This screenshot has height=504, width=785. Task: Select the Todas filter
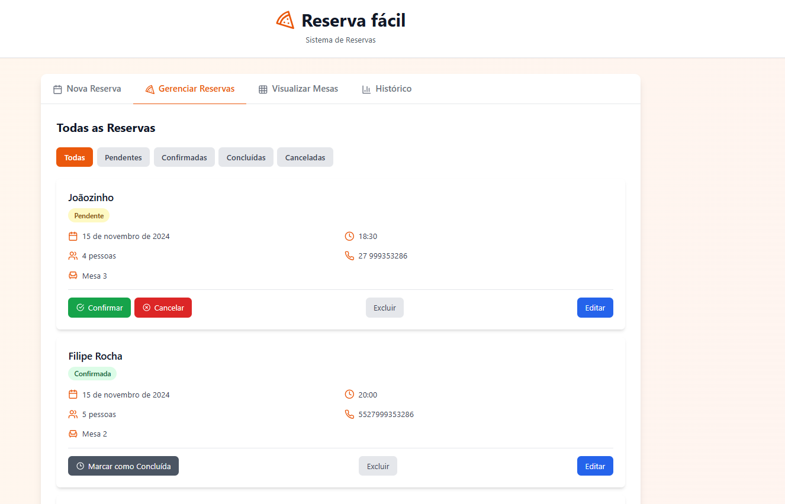75,157
